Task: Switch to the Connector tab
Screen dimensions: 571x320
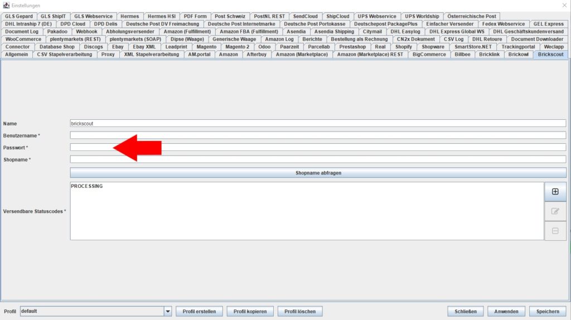Action: click(x=17, y=47)
